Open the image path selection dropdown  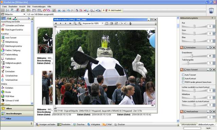click(x=88, y=14)
